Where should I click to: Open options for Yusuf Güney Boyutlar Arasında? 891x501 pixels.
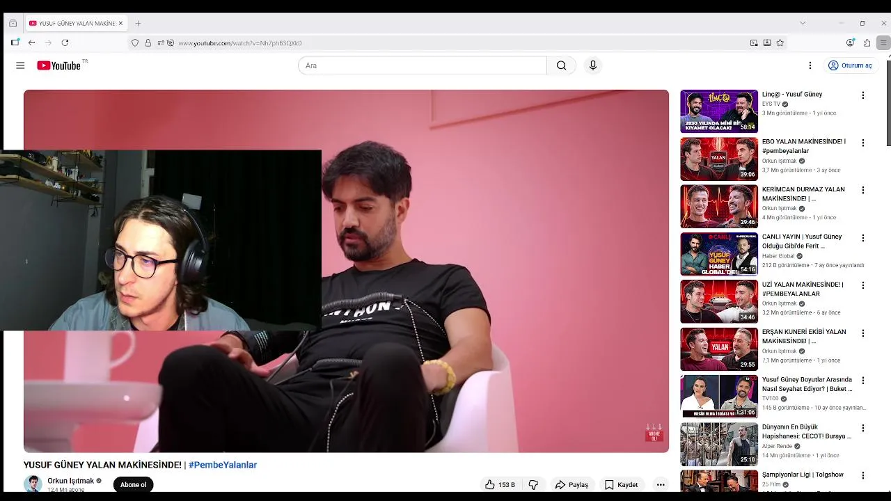[863, 381]
